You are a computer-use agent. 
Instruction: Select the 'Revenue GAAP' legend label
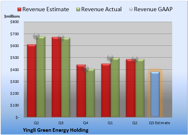click(x=153, y=9)
